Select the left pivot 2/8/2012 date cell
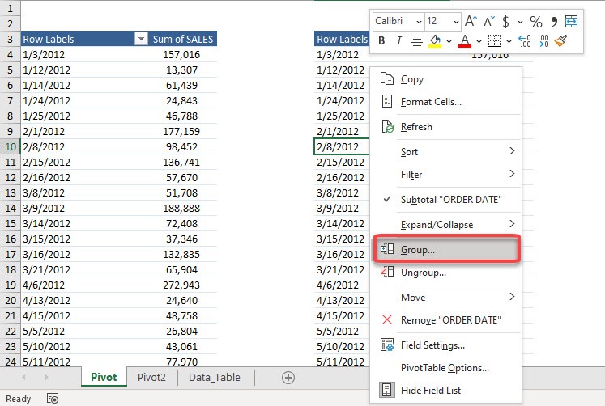 click(x=84, y=146)
